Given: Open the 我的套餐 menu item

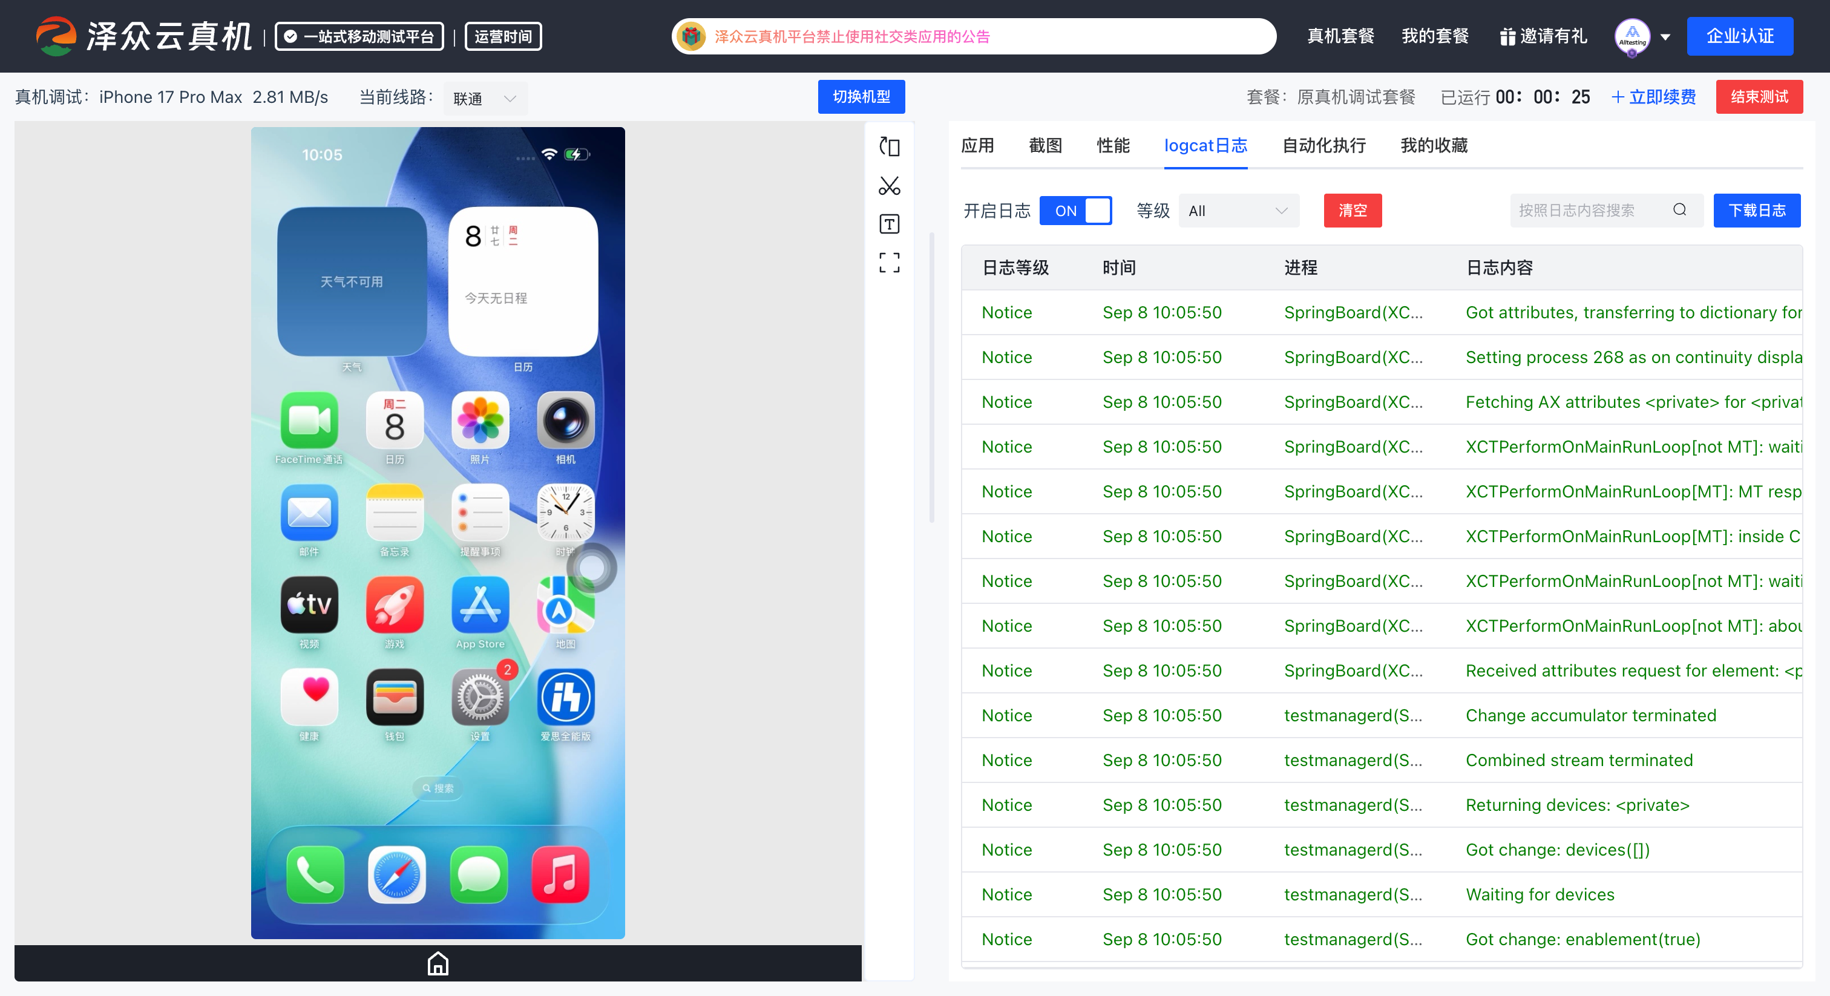Looking at the screenshot, I should [1434, 36].
